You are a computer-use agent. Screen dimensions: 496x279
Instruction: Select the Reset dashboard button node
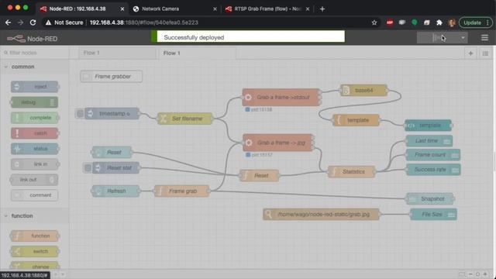point(112,153)
